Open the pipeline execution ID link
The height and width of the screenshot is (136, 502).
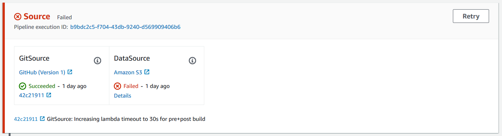click(125, 27)
